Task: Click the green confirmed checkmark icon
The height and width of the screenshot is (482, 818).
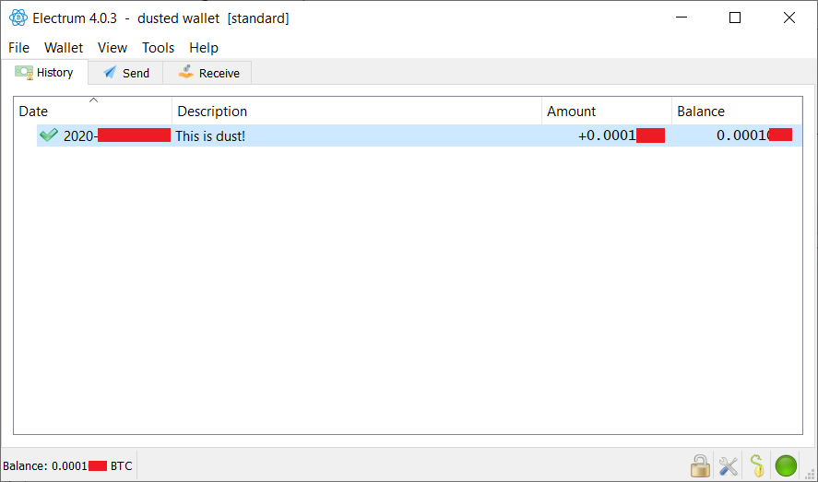Action: (49, 135)
